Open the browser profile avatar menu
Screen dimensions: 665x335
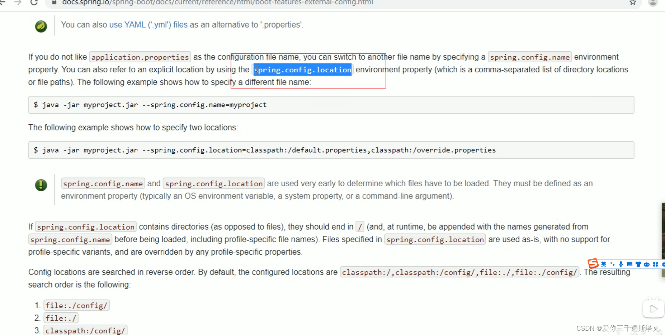[653, 2]
